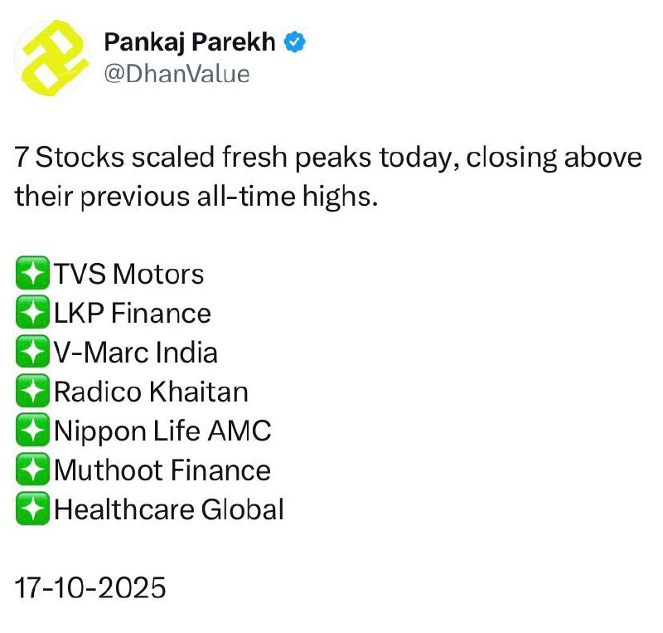The image size is (663, 633).
Task: Select the LKP Finance text
Action: [x=133, y=313]
